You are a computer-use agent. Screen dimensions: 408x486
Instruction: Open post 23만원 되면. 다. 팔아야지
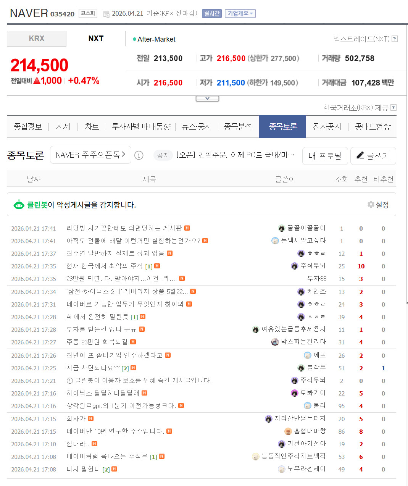point(121,278)
